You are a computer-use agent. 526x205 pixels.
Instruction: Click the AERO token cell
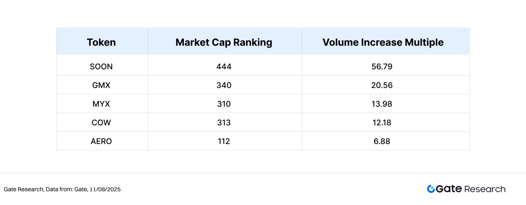(x=101, y=141)
